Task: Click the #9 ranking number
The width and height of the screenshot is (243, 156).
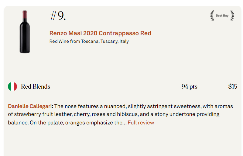Action: point(57,16)
